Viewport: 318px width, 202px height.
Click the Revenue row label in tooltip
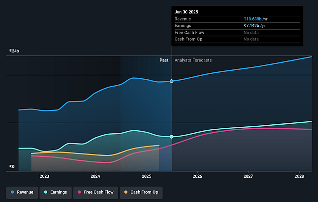[183, 19]
